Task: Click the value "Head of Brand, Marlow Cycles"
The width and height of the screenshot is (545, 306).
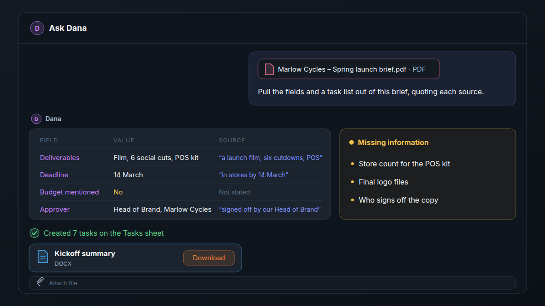Action: pyautogui.click(x=163, y=209)
